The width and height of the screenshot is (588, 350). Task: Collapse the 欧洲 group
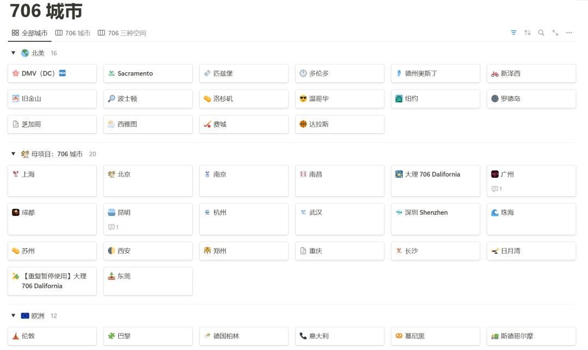click(14, 316)
